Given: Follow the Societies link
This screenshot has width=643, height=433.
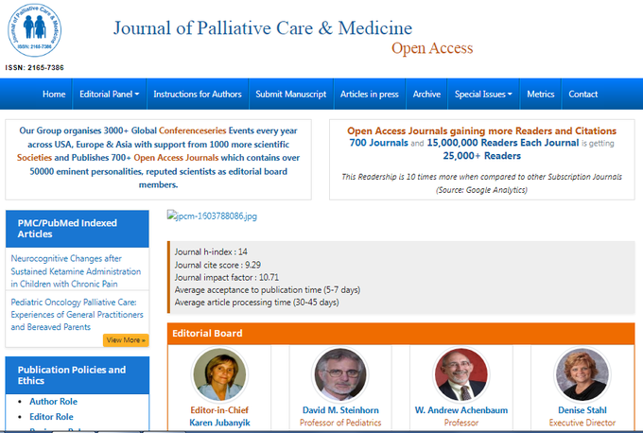Looking at the screenshot, I should (34, 158).
